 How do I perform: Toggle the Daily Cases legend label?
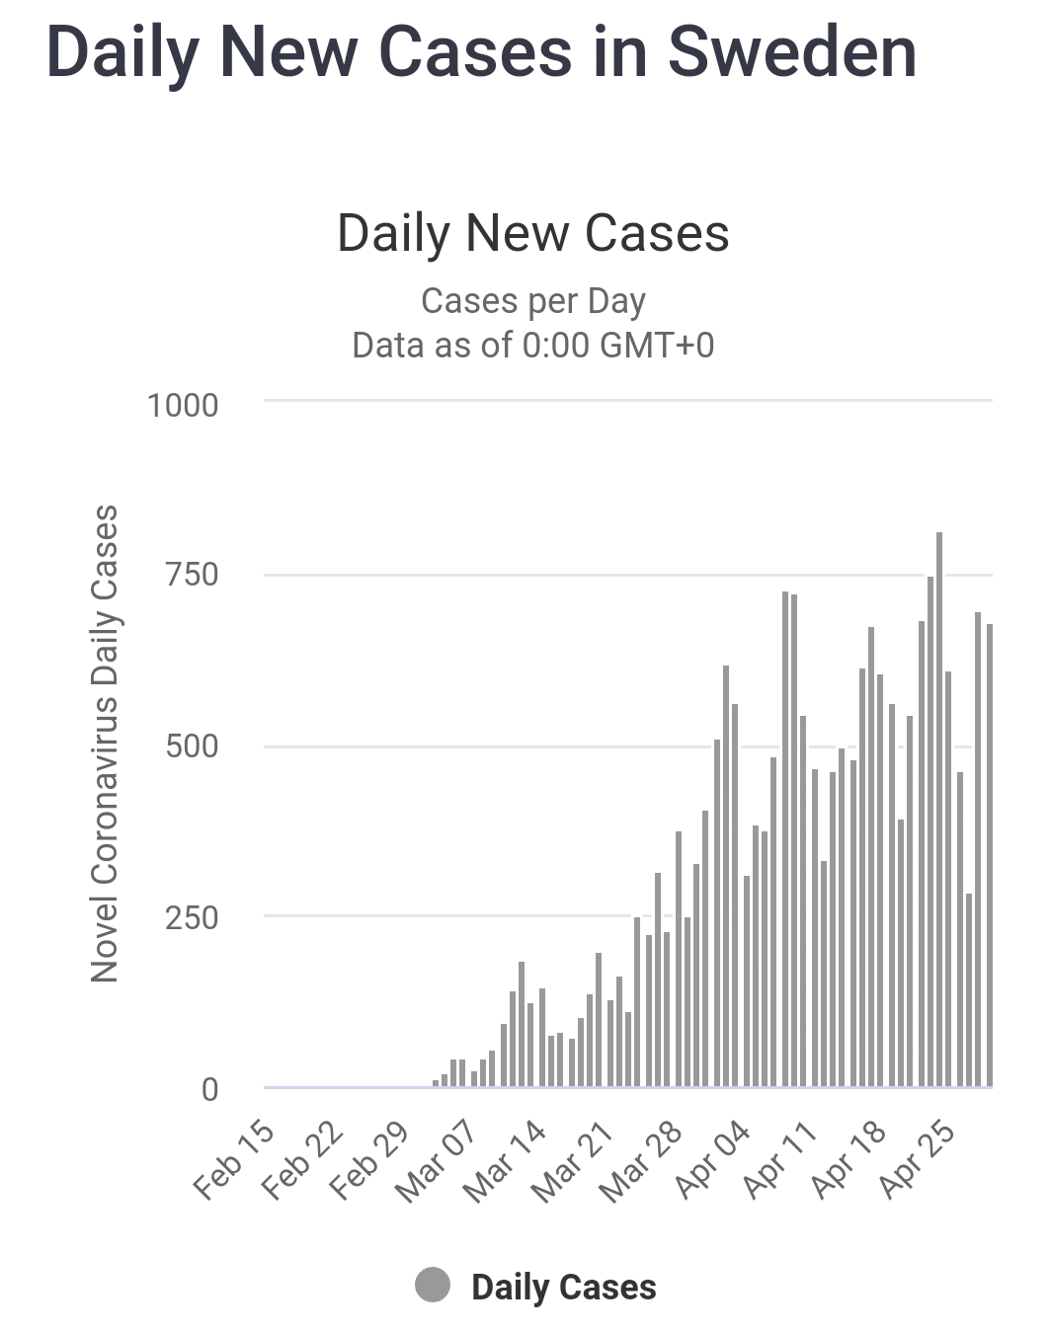point(563,1288)
